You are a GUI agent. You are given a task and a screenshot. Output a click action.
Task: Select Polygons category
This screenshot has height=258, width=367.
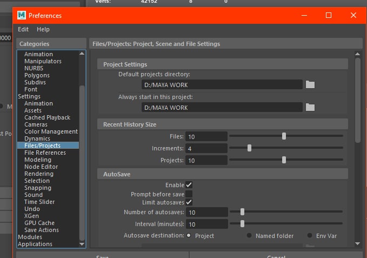point(37,75)
